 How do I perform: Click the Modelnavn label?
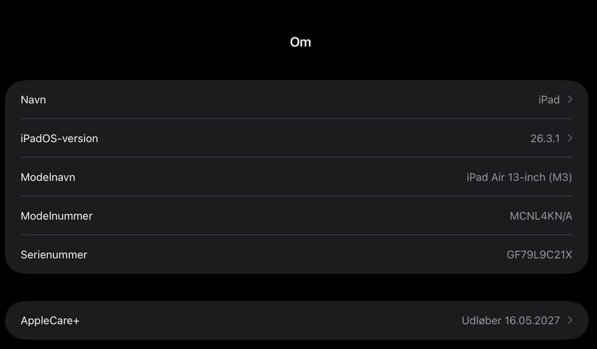point(48,177)
